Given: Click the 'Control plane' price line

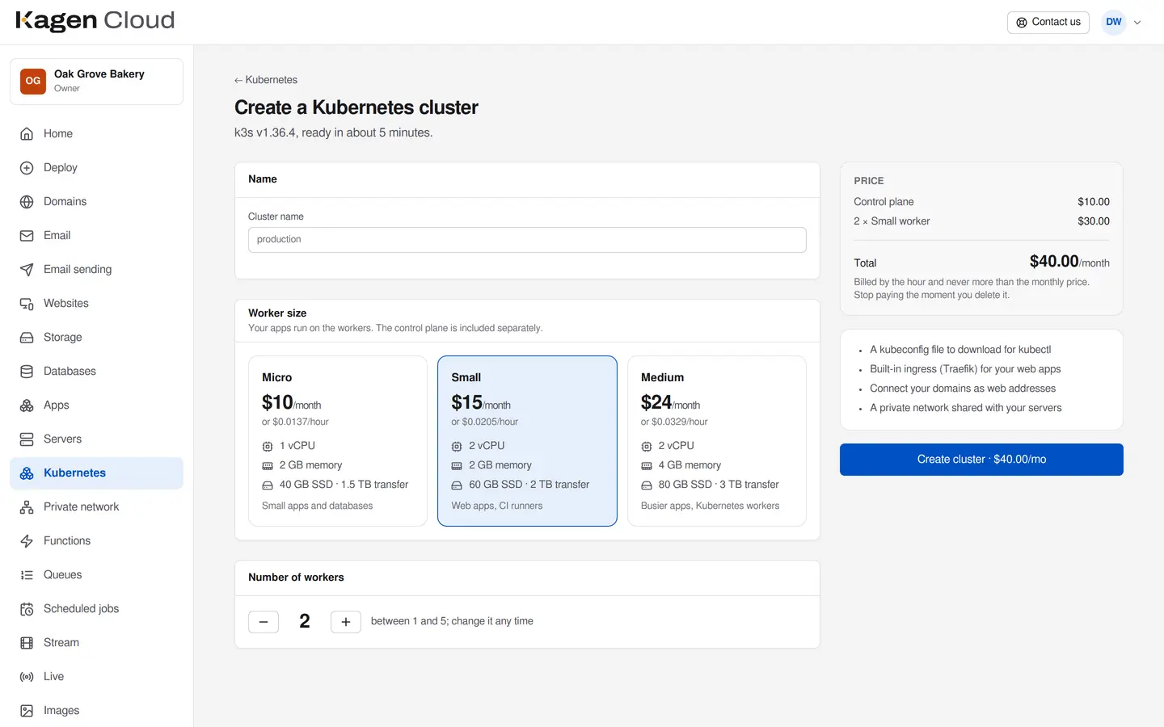Looking at the screenshot, I should pos(981,202).
